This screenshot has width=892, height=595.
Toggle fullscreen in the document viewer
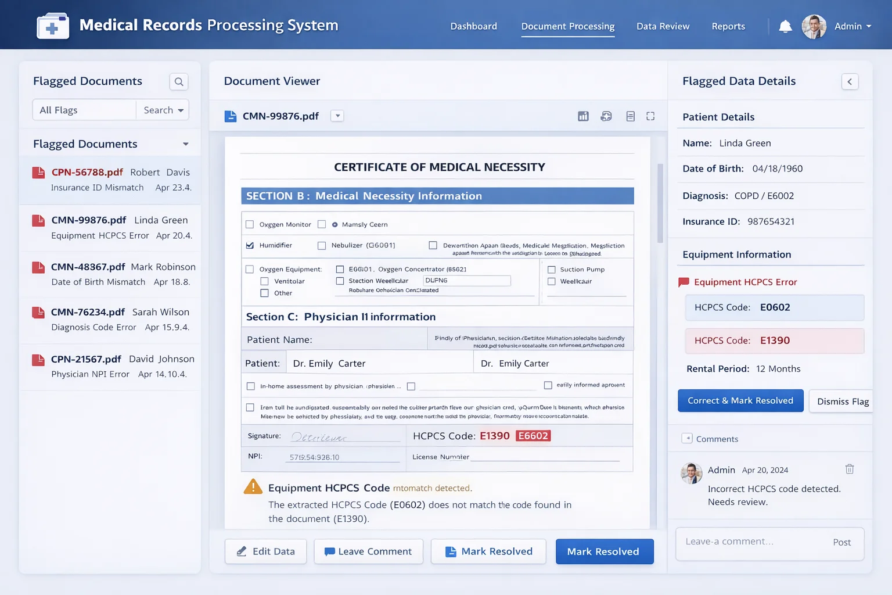coord(650,116)
